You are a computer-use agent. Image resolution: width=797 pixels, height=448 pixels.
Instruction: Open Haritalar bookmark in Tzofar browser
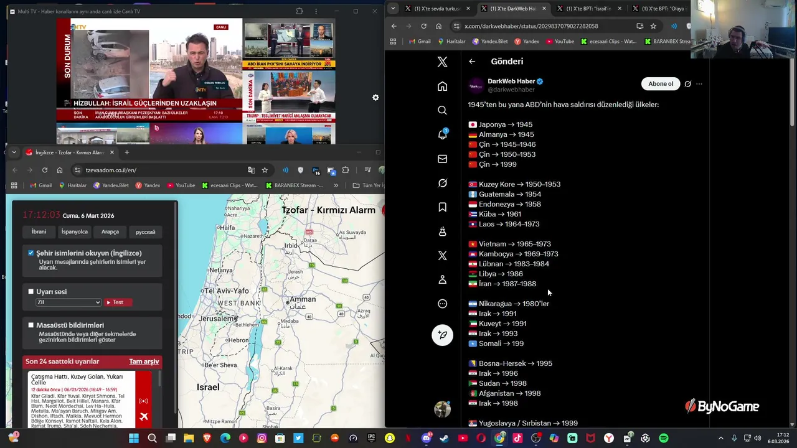(x=72, y=185)
